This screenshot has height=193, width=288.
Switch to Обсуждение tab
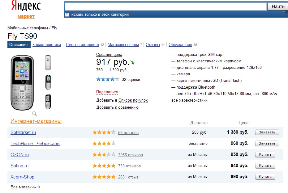tap(180, 44)
